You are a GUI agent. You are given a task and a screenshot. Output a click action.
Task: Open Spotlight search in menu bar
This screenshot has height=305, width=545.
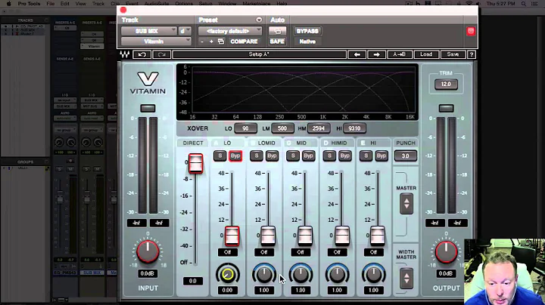point(524,4)
